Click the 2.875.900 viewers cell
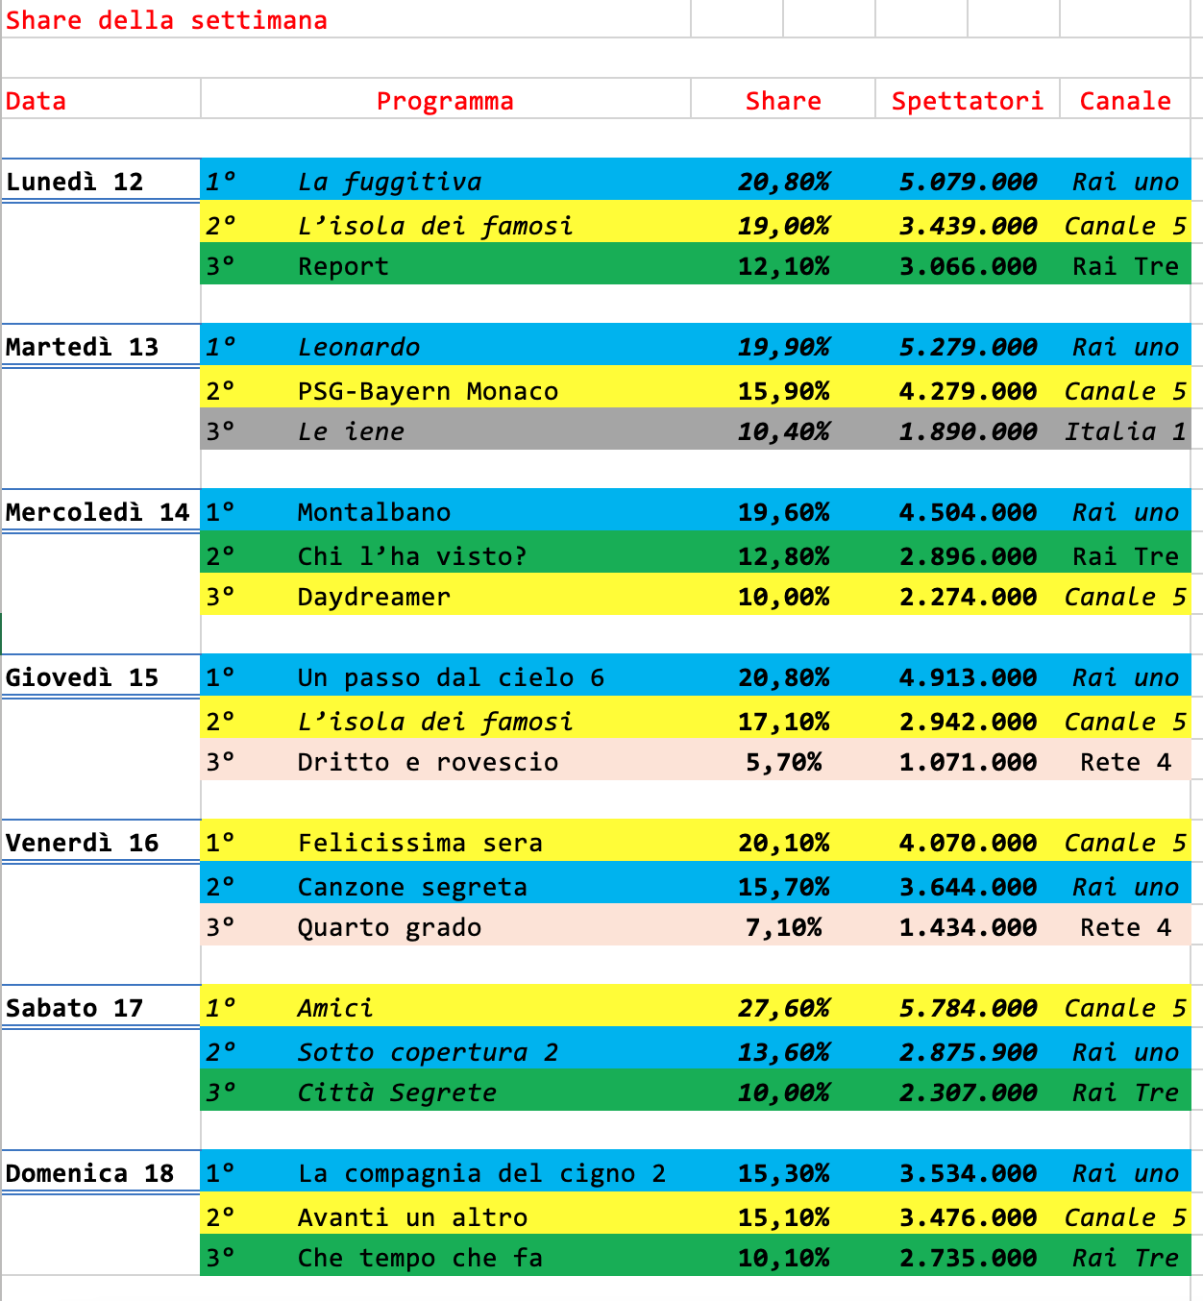This screenshot has height=1301, width=1203. (967, 1052)
